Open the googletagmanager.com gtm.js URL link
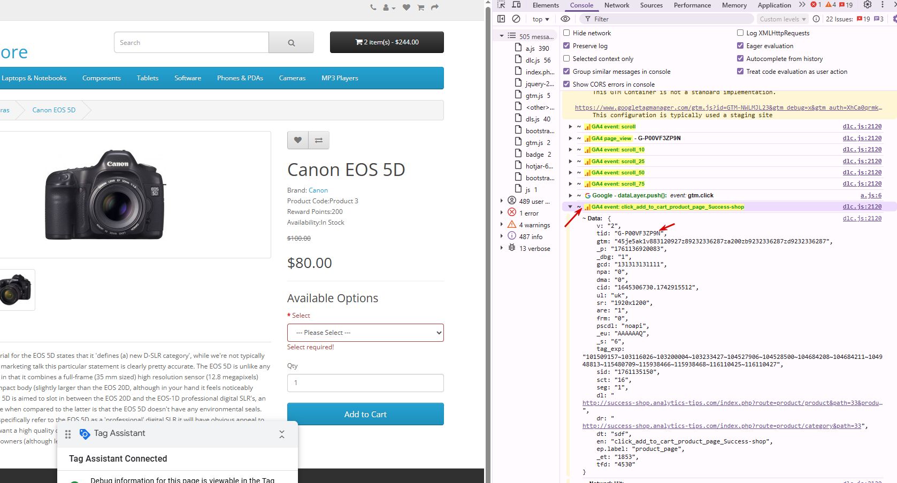This screenshot has width=897, height=483. [x=729, y=108]
